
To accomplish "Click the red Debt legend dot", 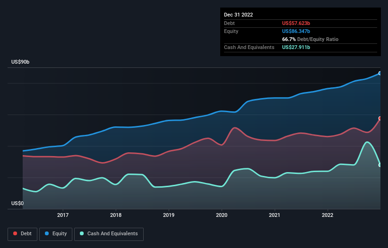I will [x=15, y=233].
